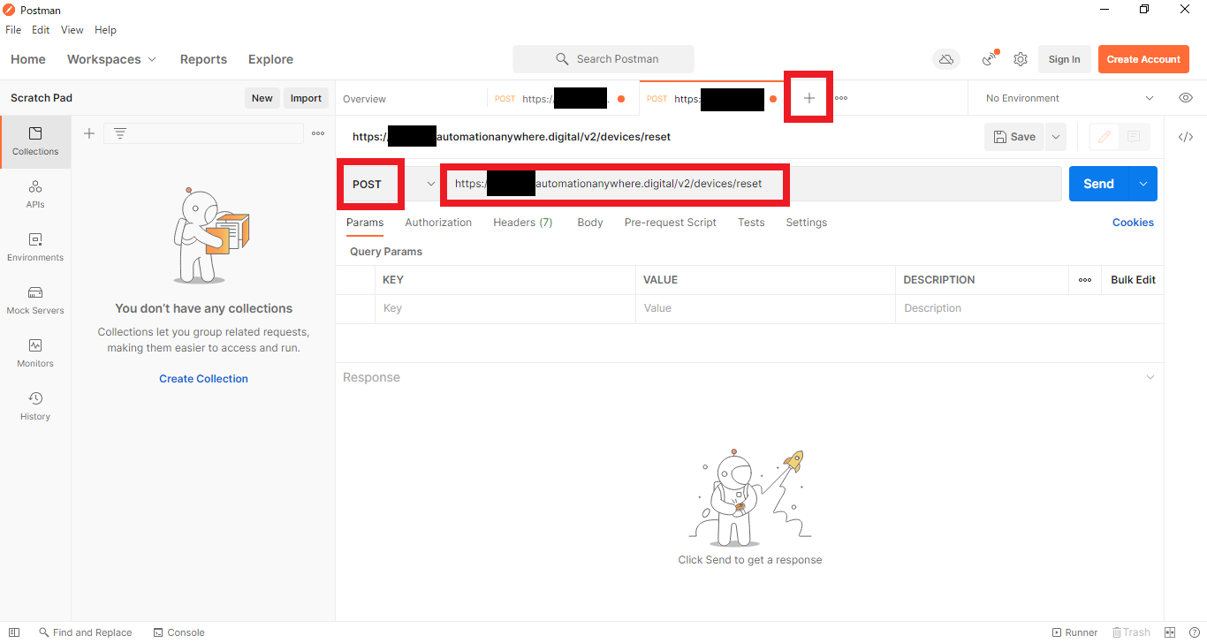Open the Mock Servers sidebar section

click(x=35, y=300)
